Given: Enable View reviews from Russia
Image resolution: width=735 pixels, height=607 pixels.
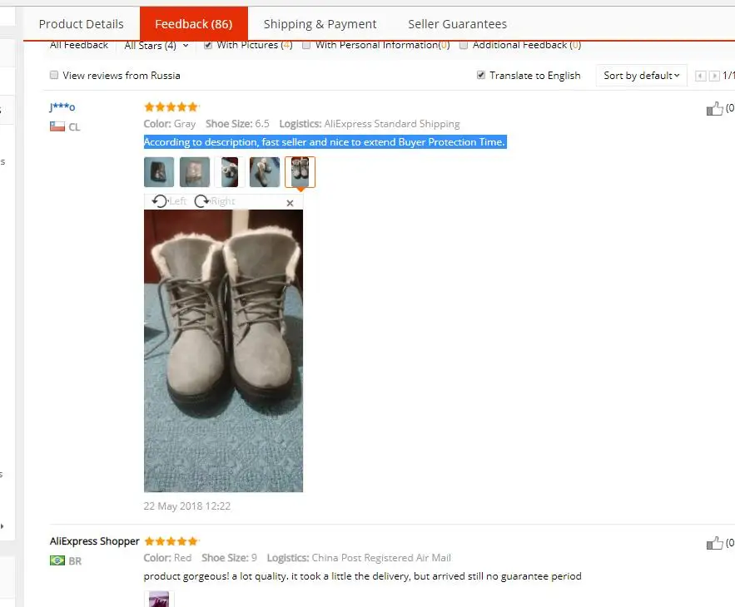Looking at the screenshot, I should pyautogui.click(x=54, y=75).
